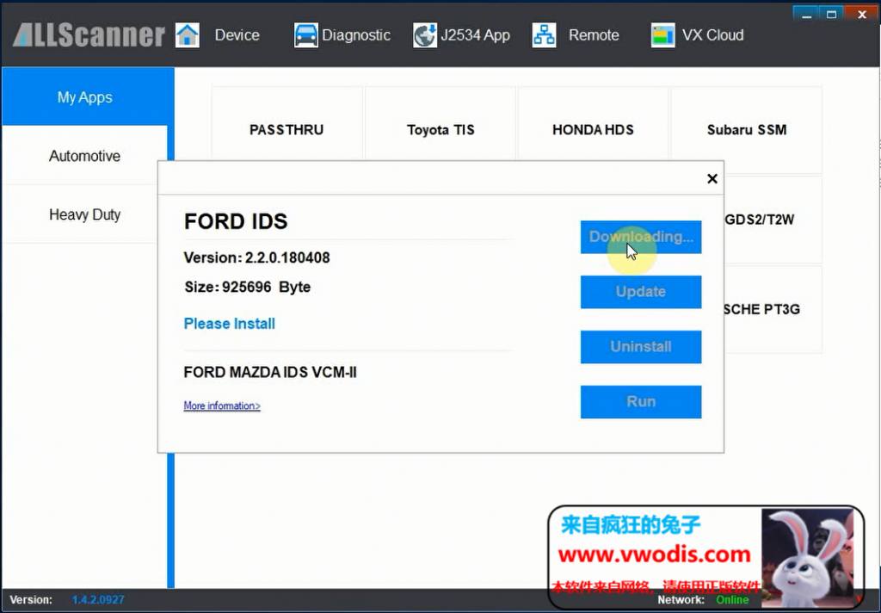Click the Downloading button for FORD IDS
This screenshot has height=613, width=881.
click(x=641, y=237)
